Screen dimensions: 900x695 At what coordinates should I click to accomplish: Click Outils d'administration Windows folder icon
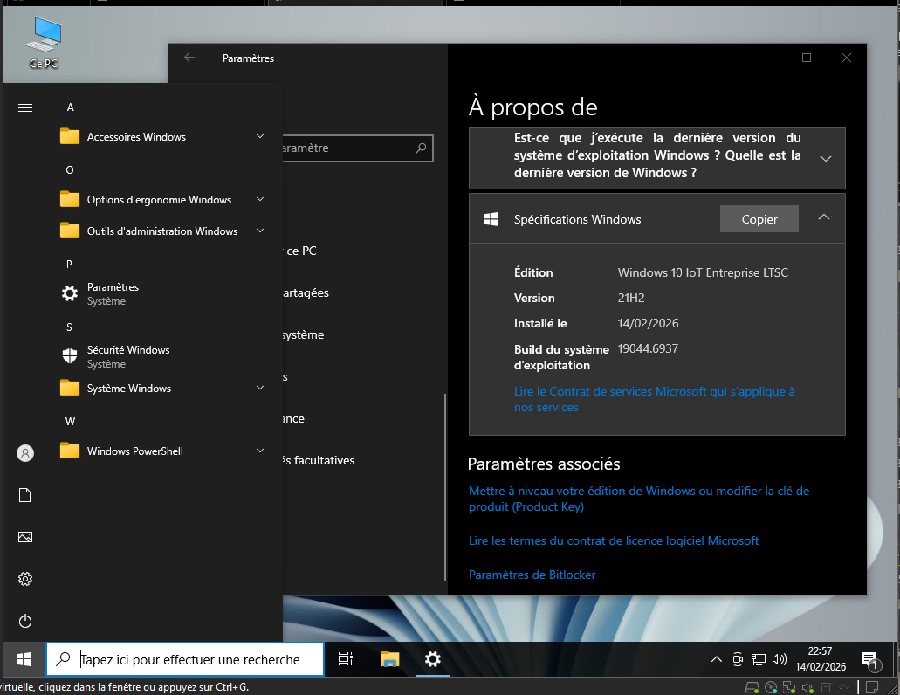tap(70, 231)
